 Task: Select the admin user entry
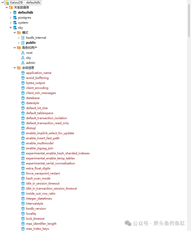(31, 63)
